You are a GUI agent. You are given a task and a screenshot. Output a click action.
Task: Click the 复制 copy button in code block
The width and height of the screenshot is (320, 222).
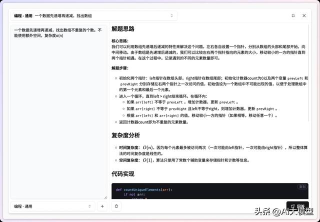(302, 187)
